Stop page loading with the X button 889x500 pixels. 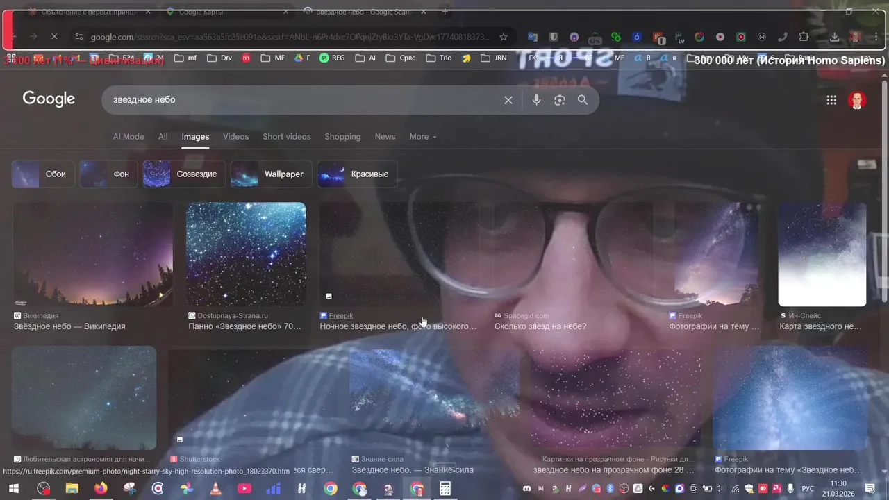[x=54, y=37]
